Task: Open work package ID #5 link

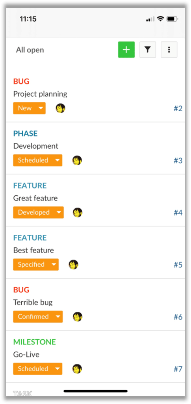Action: click(178, 265)
